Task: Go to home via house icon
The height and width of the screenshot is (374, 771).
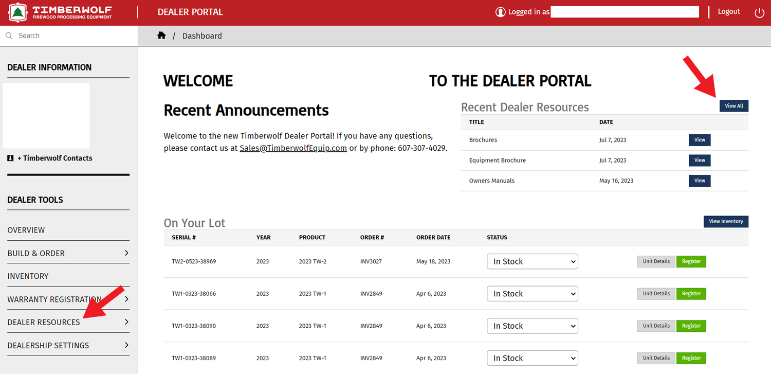Action: click(161, 35)
